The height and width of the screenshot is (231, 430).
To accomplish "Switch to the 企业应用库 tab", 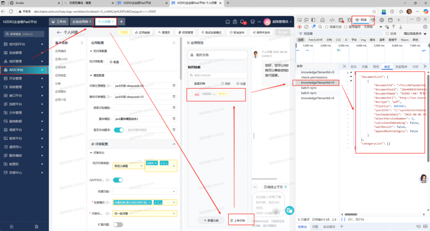I will coord(80,21).
